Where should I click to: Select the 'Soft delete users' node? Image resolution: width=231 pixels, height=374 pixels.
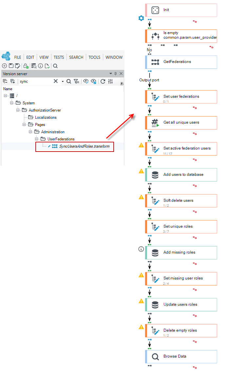point(181,201)
